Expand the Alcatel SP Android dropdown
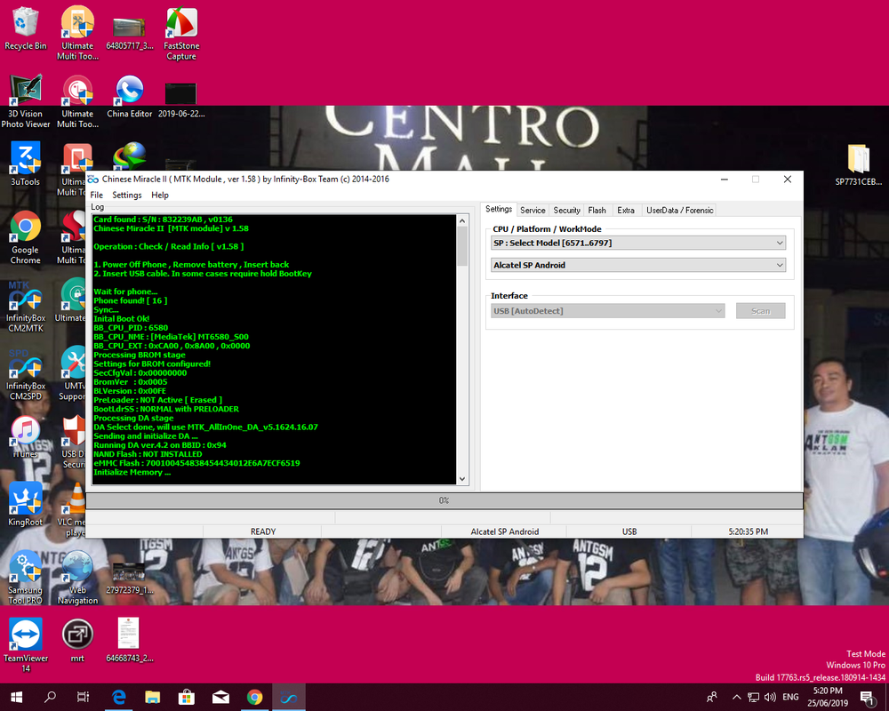The height and width of the screenshot is (711, 889). [637, 265]
